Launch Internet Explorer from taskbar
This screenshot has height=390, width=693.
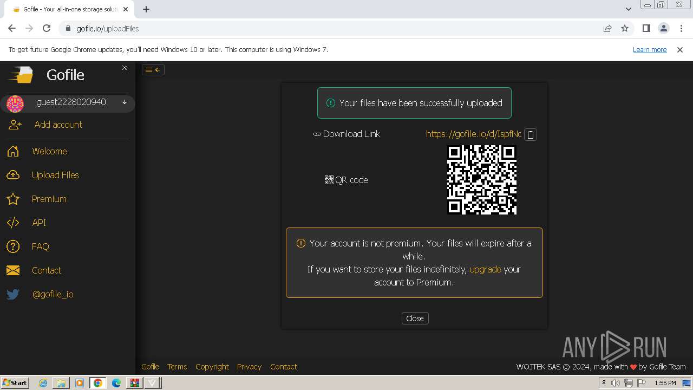[x=43, y=383]
